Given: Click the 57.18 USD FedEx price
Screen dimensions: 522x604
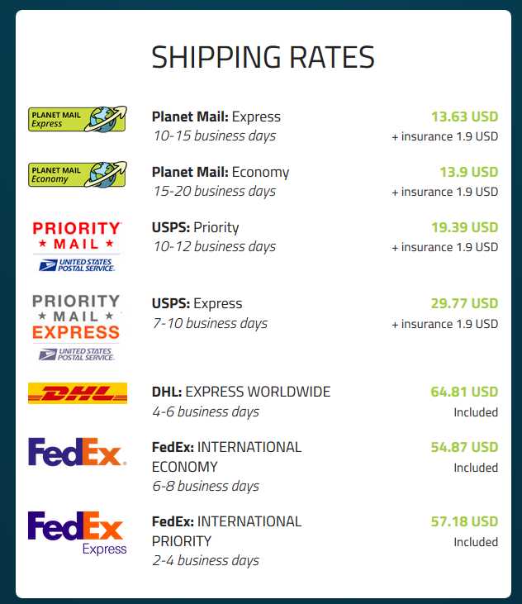Looking at the screenshot, I should coord(464,521).
